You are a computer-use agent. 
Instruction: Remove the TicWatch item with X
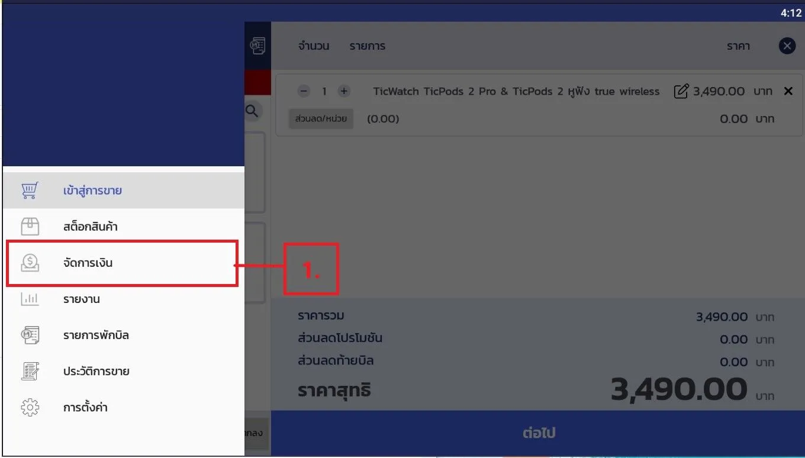point(788,91)
